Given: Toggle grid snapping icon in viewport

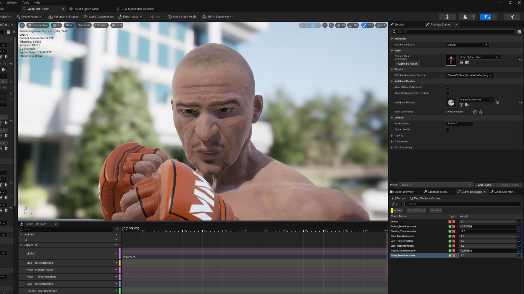Looking at the screenshot, I should (x=338, y=25).
